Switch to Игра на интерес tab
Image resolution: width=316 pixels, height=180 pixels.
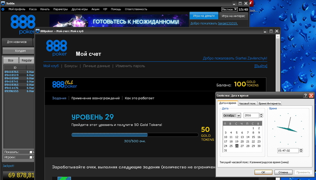[233, 16]
